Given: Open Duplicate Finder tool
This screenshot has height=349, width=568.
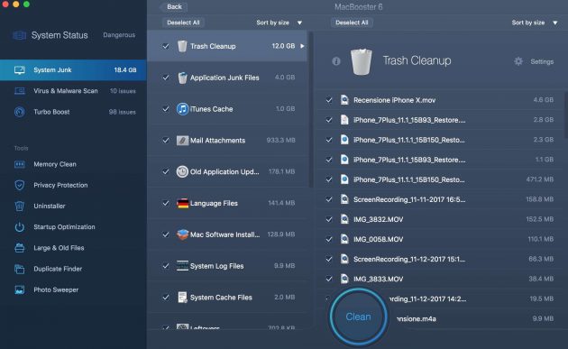Looking at the screenshot, I should point(73,269).
